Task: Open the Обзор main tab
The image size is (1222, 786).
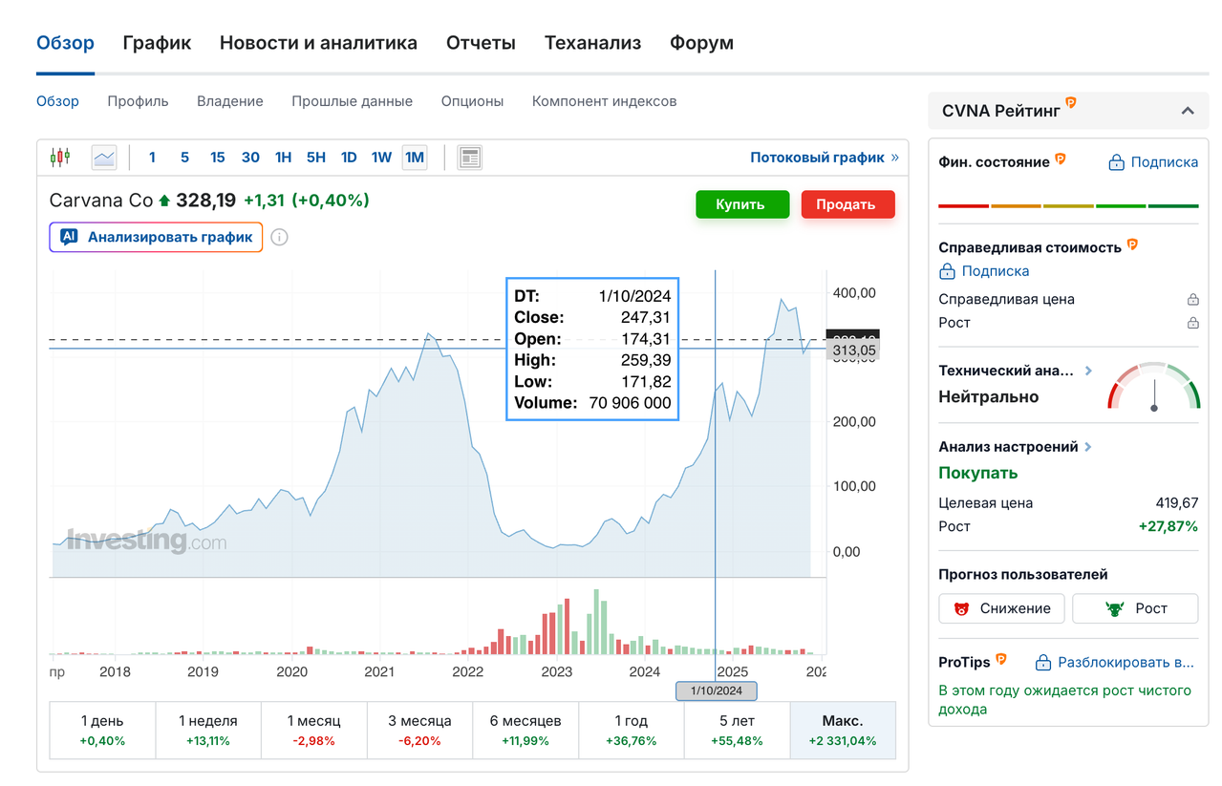Action: [65, 43]
